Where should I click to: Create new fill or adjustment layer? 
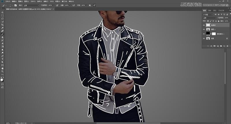tap(218, 46)
